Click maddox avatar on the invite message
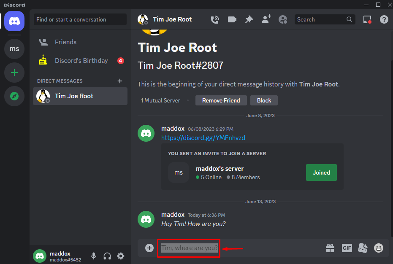This screenshot has height=264, width=393. tap(146, 133)
